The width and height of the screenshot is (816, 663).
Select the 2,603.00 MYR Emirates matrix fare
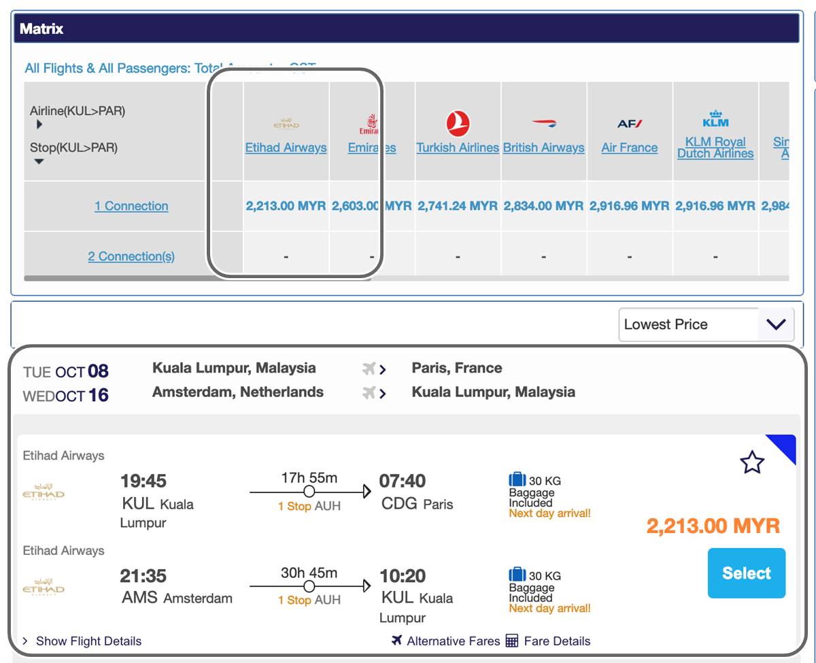372,206
